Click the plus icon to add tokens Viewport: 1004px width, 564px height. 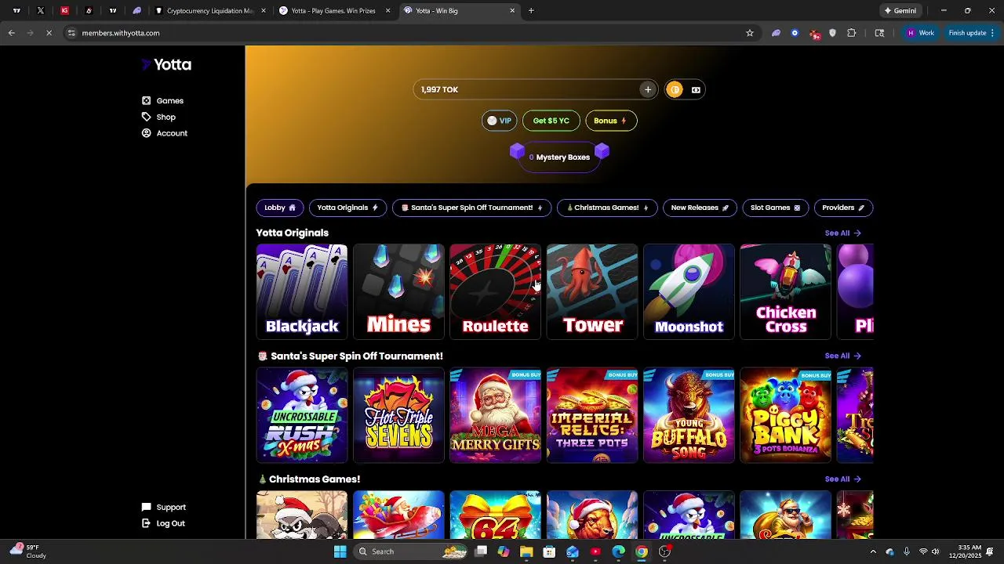click(648, 89)
